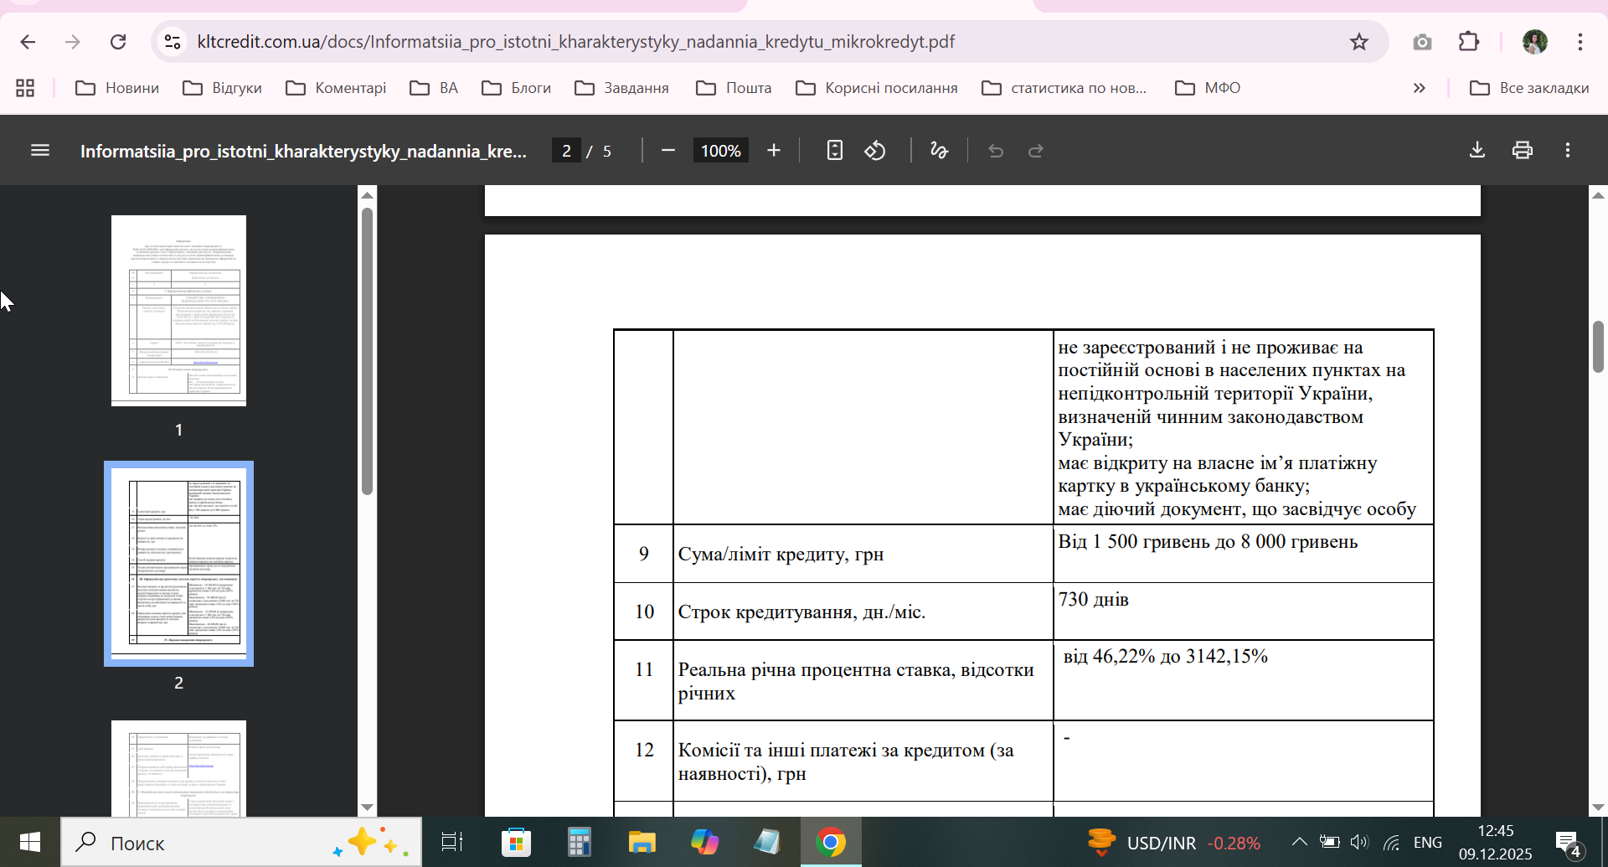Go forward in browser history

73,42
